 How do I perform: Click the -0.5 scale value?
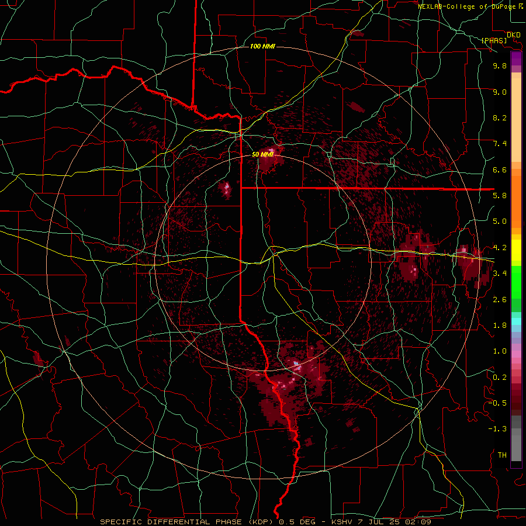coord(497,403)
